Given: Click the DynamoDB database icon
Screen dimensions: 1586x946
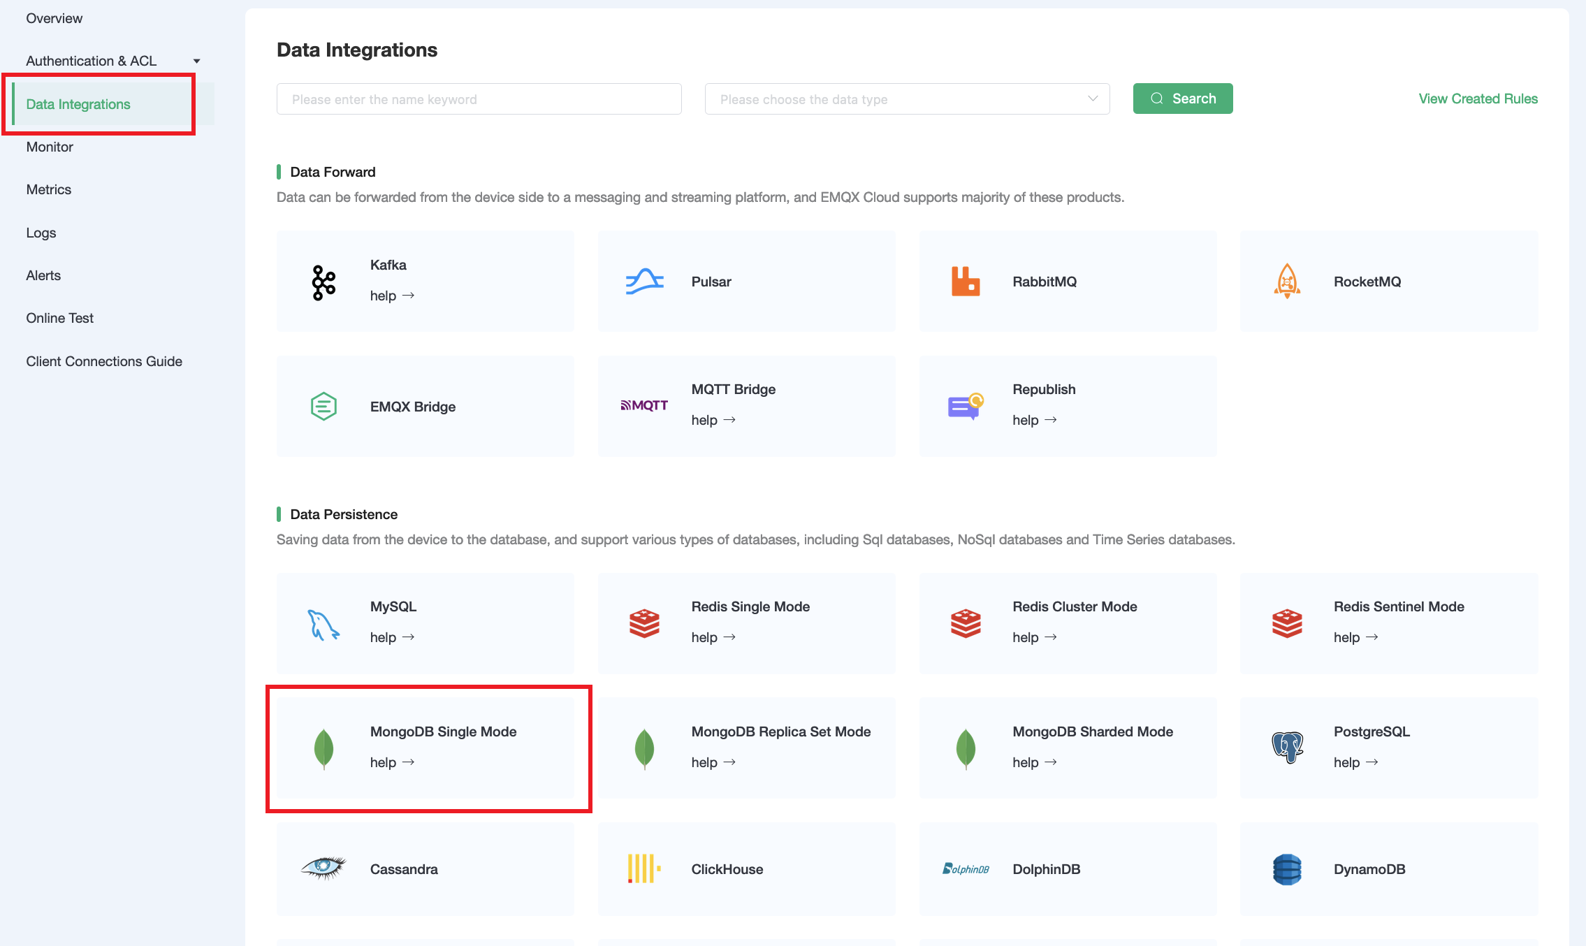Looking at the screenshot, I should [1287, 869].
